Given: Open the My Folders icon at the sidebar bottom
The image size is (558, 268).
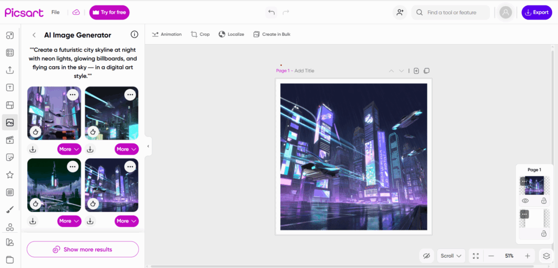Looking at the screenshot, I should pyautogui.click(x=10, y=259).
